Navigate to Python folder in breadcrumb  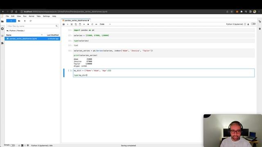(x=13, y=31)
